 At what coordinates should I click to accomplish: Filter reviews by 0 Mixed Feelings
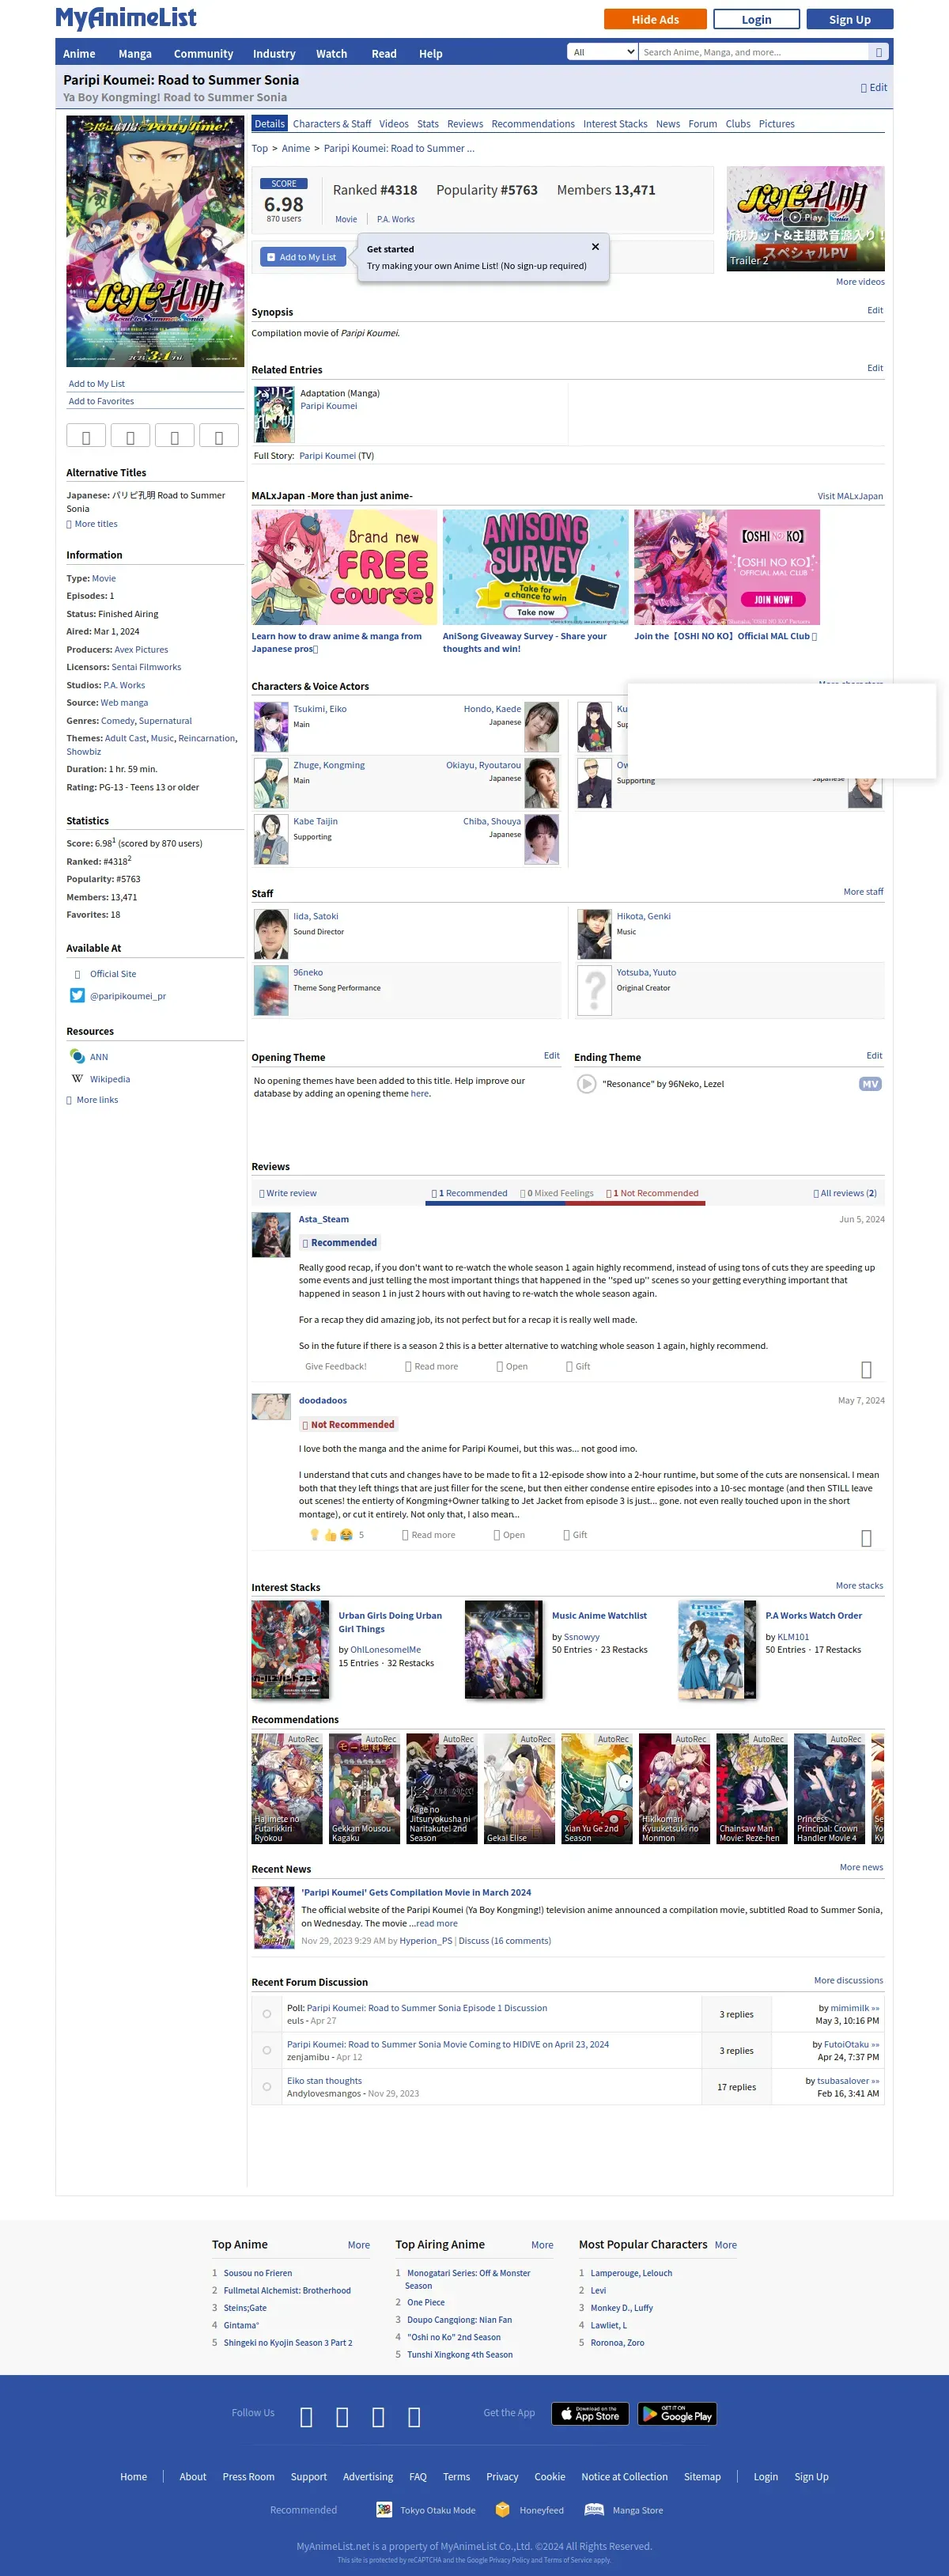557,1193
